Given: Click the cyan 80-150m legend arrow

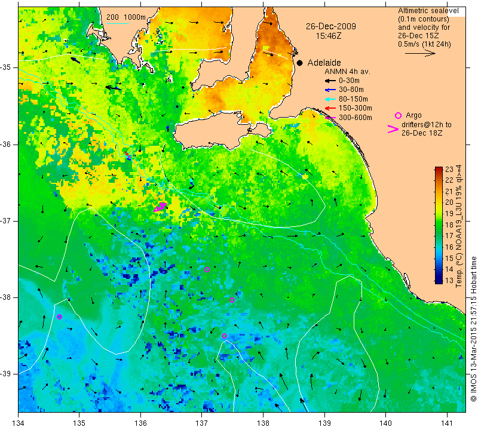Looking at the screenshot, I should click(330, 99).
